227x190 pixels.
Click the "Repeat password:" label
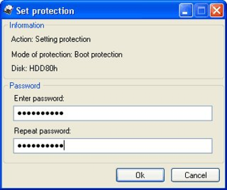click(x=42, y=131)
